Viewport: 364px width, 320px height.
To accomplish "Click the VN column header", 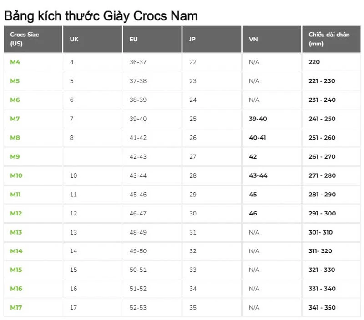I will coord(253,39).
